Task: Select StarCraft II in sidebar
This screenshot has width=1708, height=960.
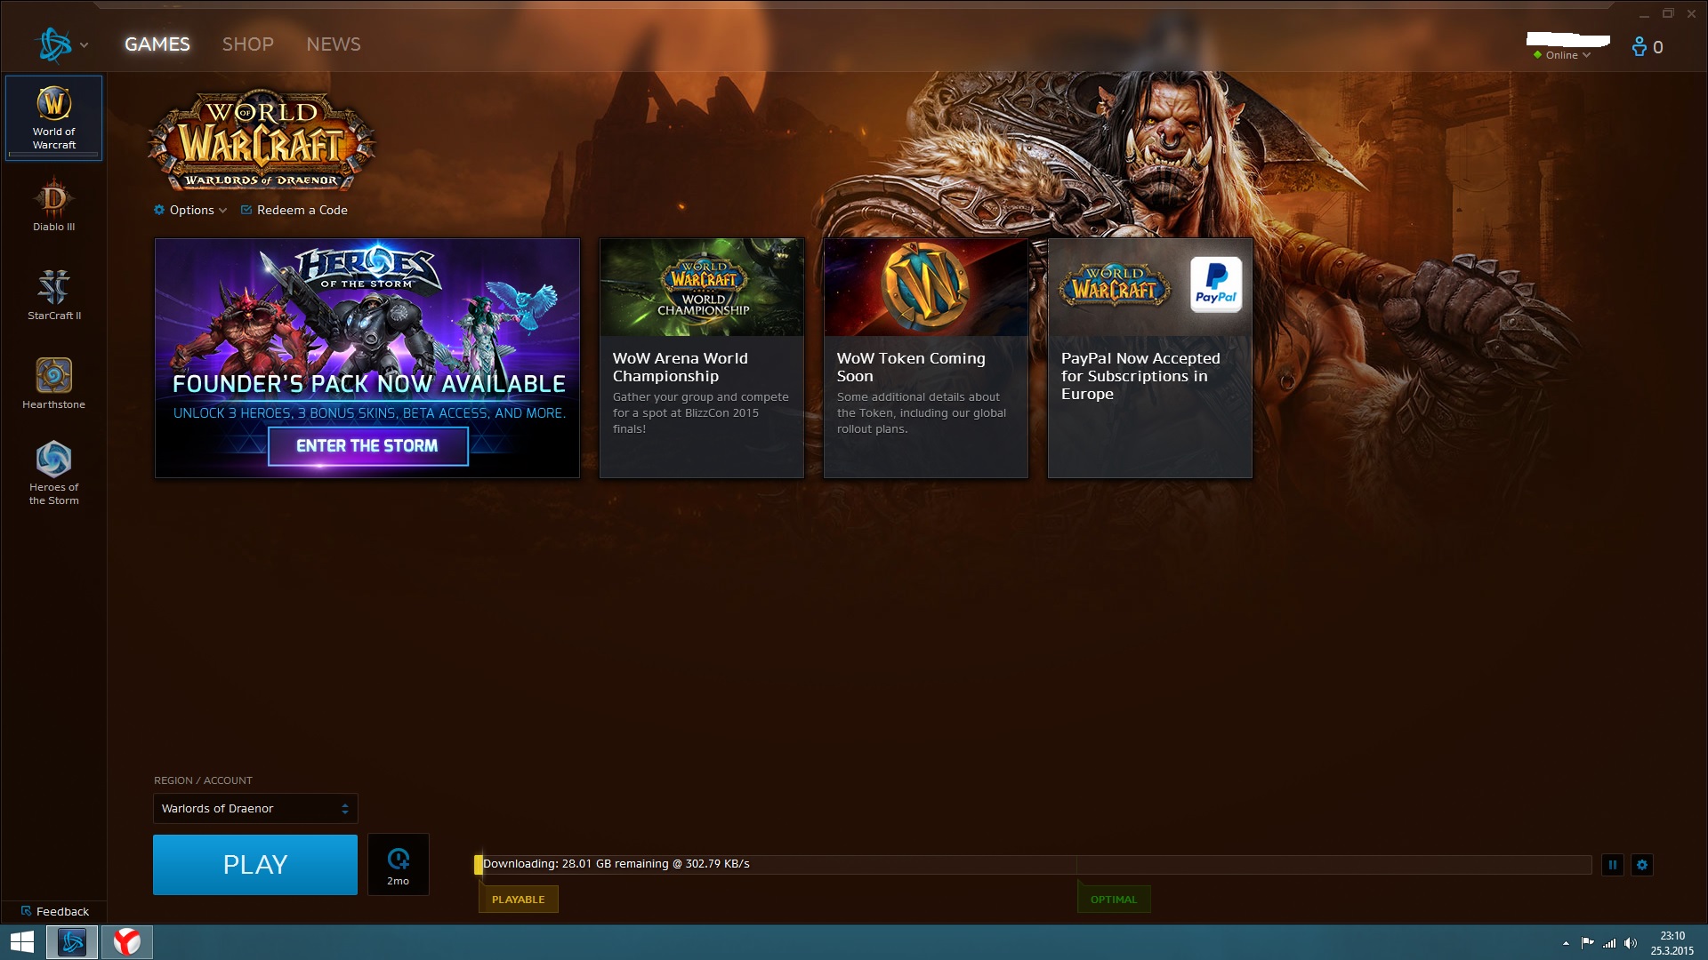Action: [54, 294]
